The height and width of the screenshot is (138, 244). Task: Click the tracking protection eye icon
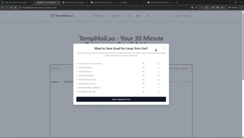pos(192,8)
